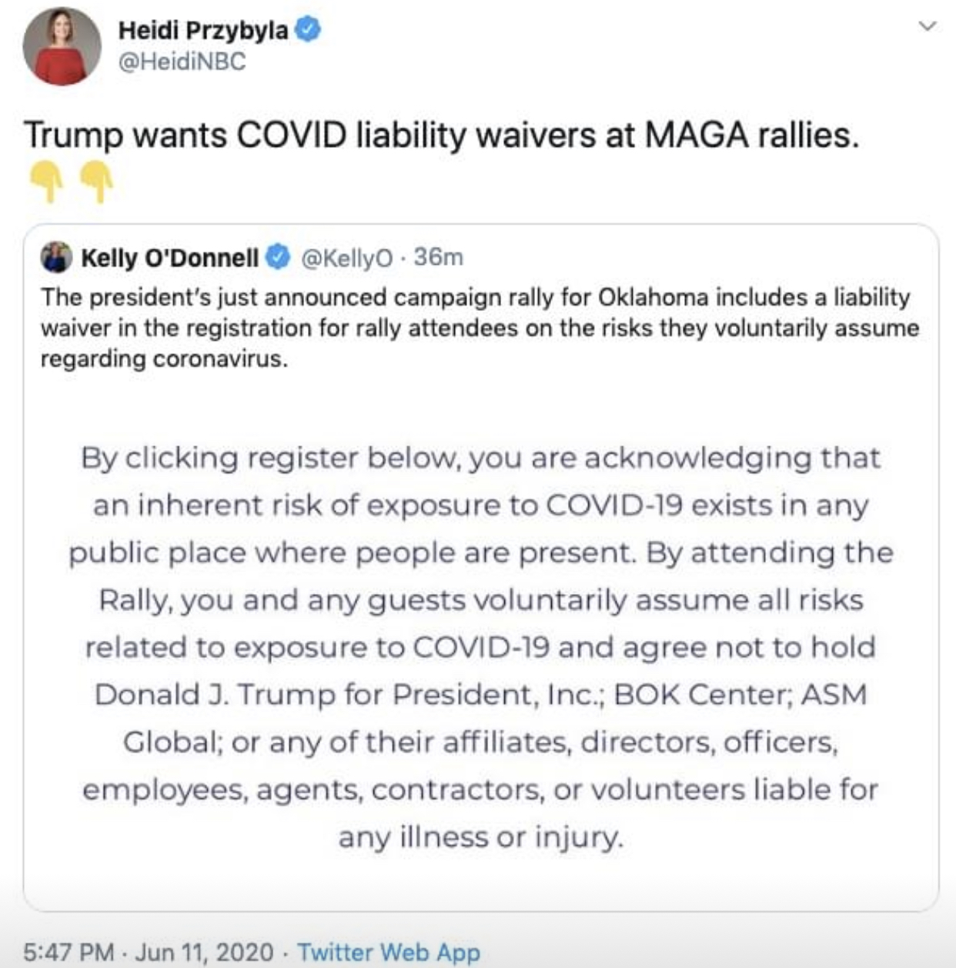Open Heidi Przybyla's profile via display name
956x968 pixels.
[x=203, y=30]
